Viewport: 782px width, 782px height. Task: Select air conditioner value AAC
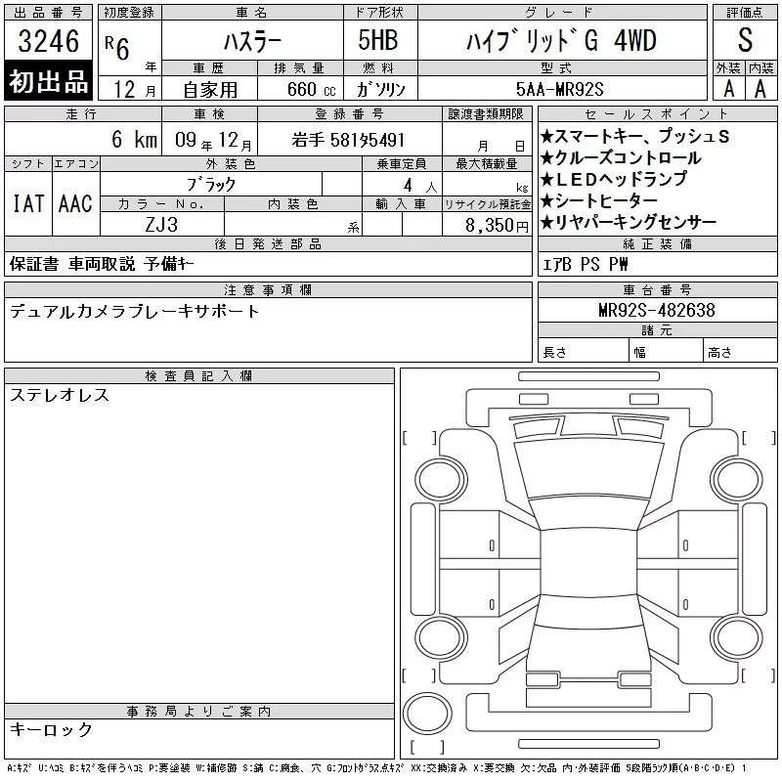pyautogui.click(x=75, y=203)
